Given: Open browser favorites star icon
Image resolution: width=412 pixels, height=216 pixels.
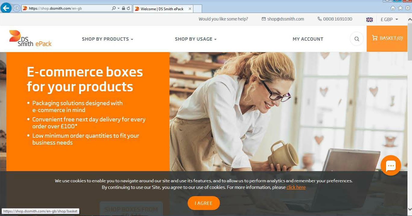Looking at the screenshot, I should coord(400,8).
